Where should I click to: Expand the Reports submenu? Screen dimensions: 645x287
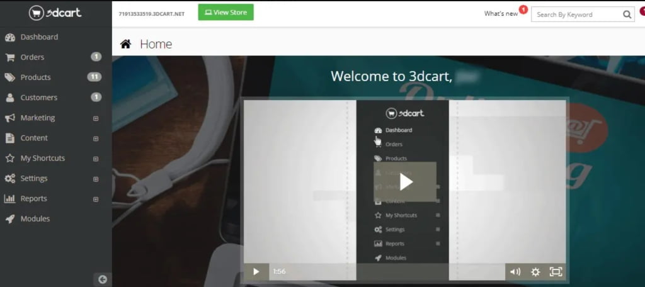point(96,199)
